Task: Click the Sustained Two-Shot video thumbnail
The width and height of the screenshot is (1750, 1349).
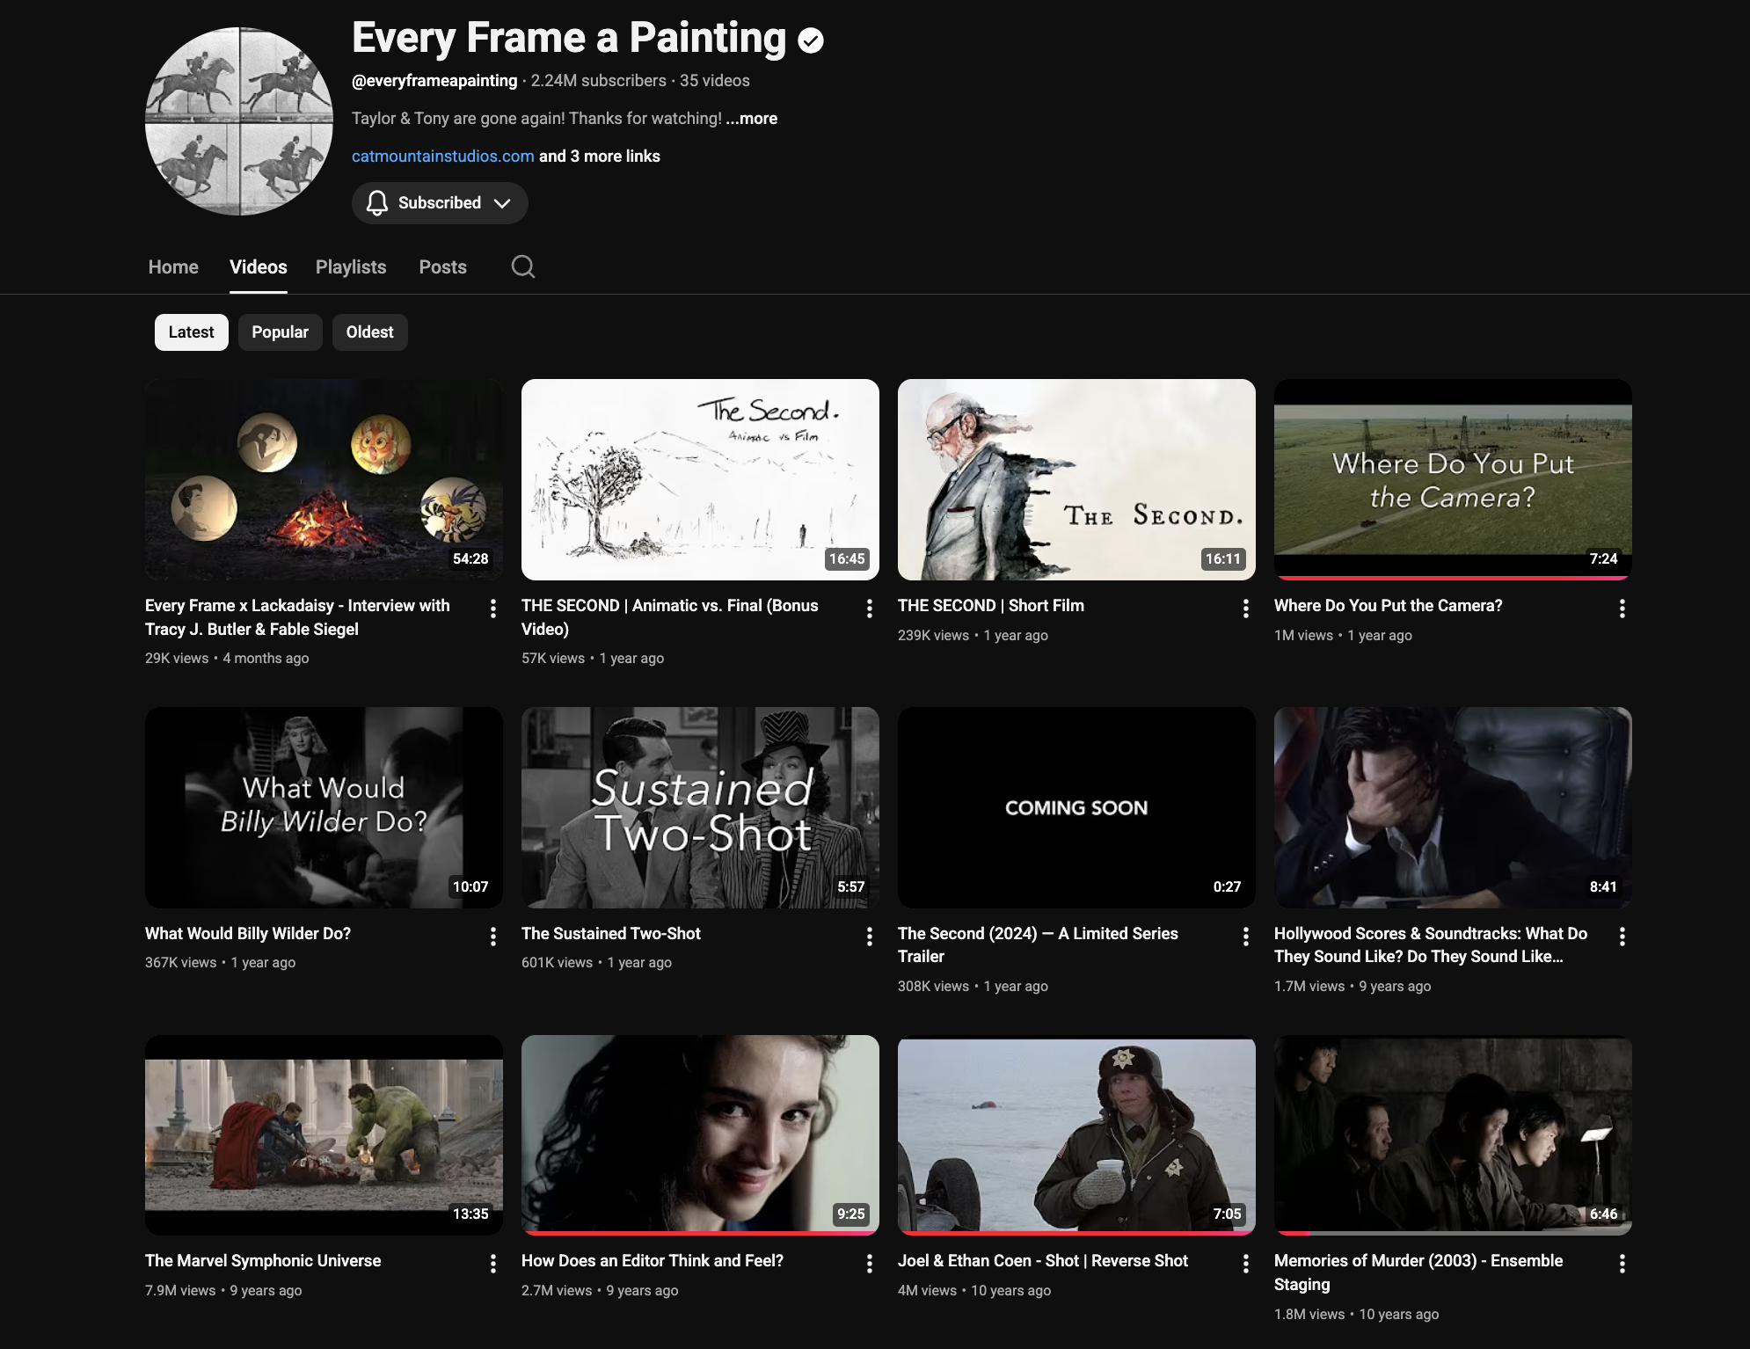Action: 700,807
